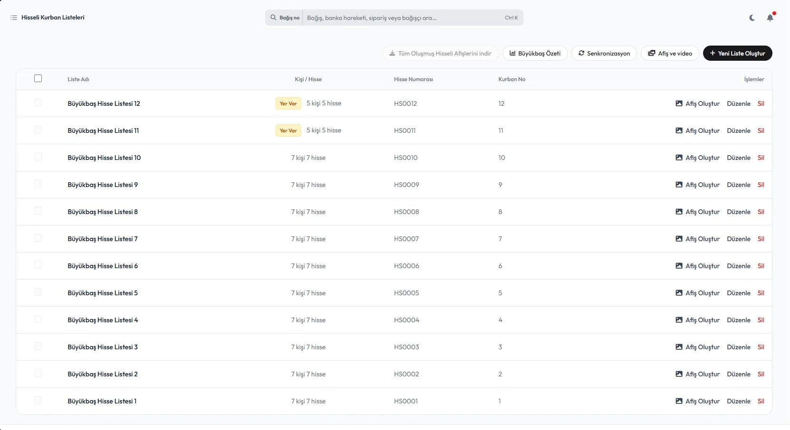Click 'Sil' for Büyükbaş Hisse Listesi 1
This screenshot has width=790, height=430.
(x=761, y=401)
